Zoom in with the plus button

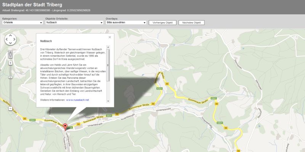pos(11,63)
